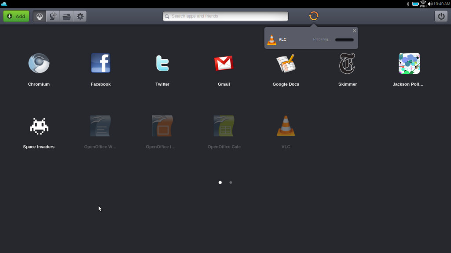
Task: Click the green Add button
Action: click(16, 16)
